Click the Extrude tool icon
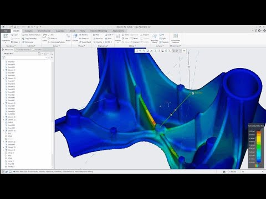 pos(75,36)
